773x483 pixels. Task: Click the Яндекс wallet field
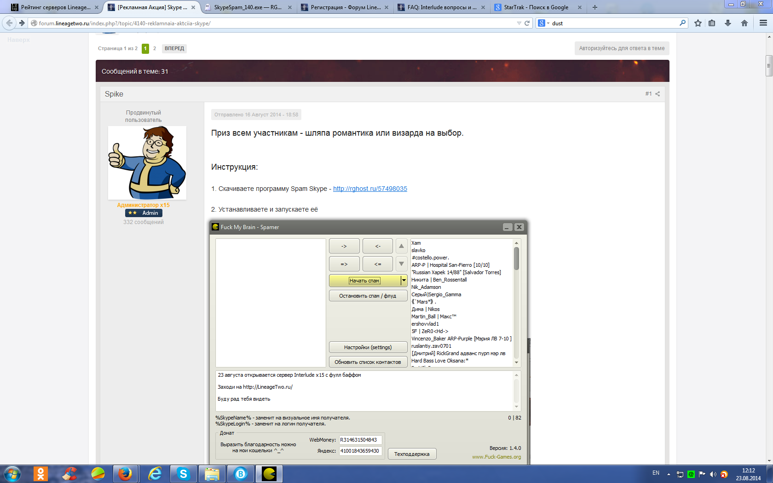(360, 451)
